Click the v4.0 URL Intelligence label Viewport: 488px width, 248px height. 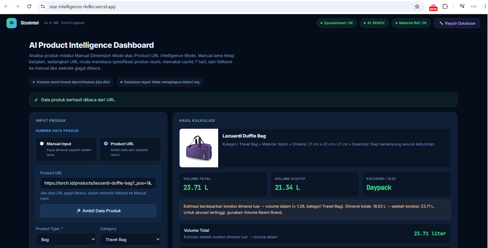tap(64, 23)
